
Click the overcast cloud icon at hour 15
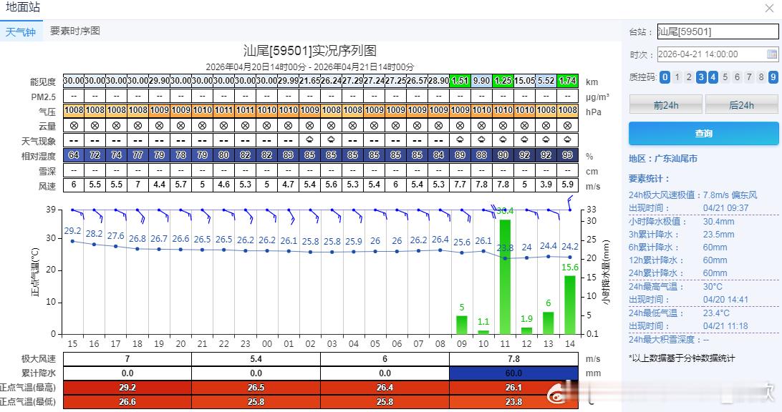(x=74, y=126)
